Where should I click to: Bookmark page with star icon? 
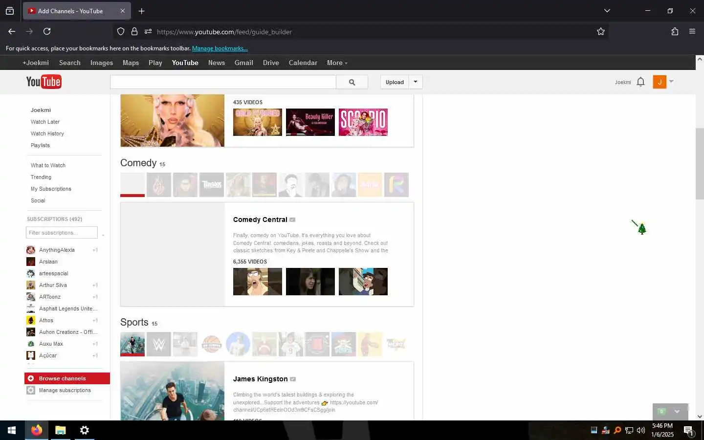pos(601,32)
